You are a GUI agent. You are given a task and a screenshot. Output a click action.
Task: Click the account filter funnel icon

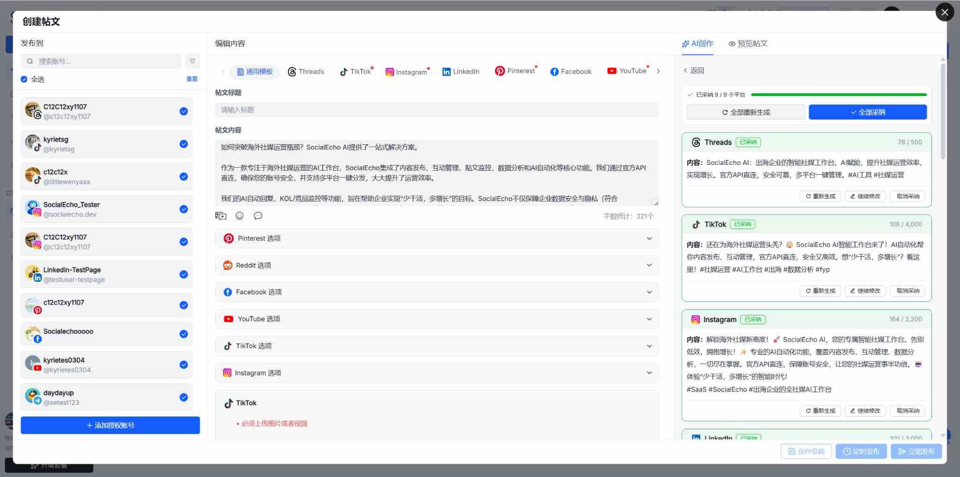[x=192, y=61]
